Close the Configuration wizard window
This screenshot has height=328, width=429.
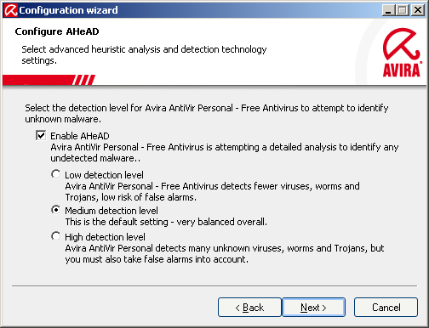click(418, 10)
